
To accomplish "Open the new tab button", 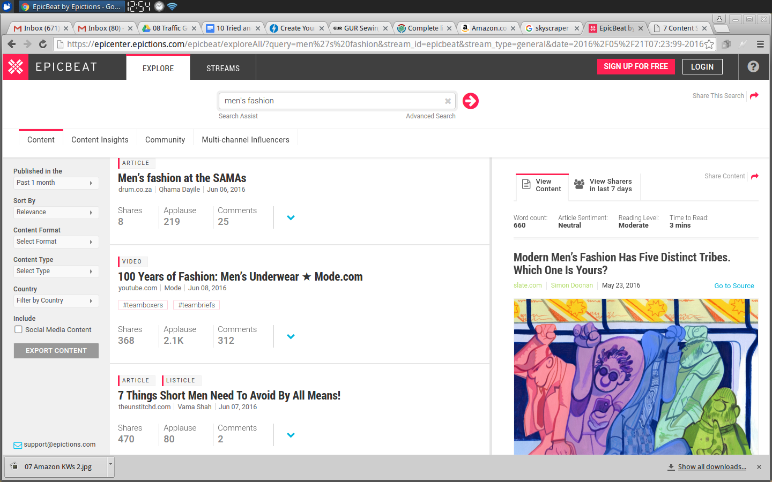I will (x=722, y=28).
